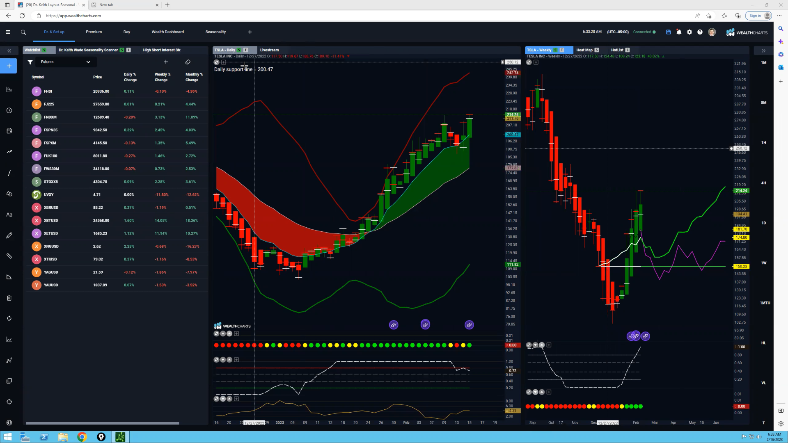Open the High Short Interest tab

(x=162, y=50)
